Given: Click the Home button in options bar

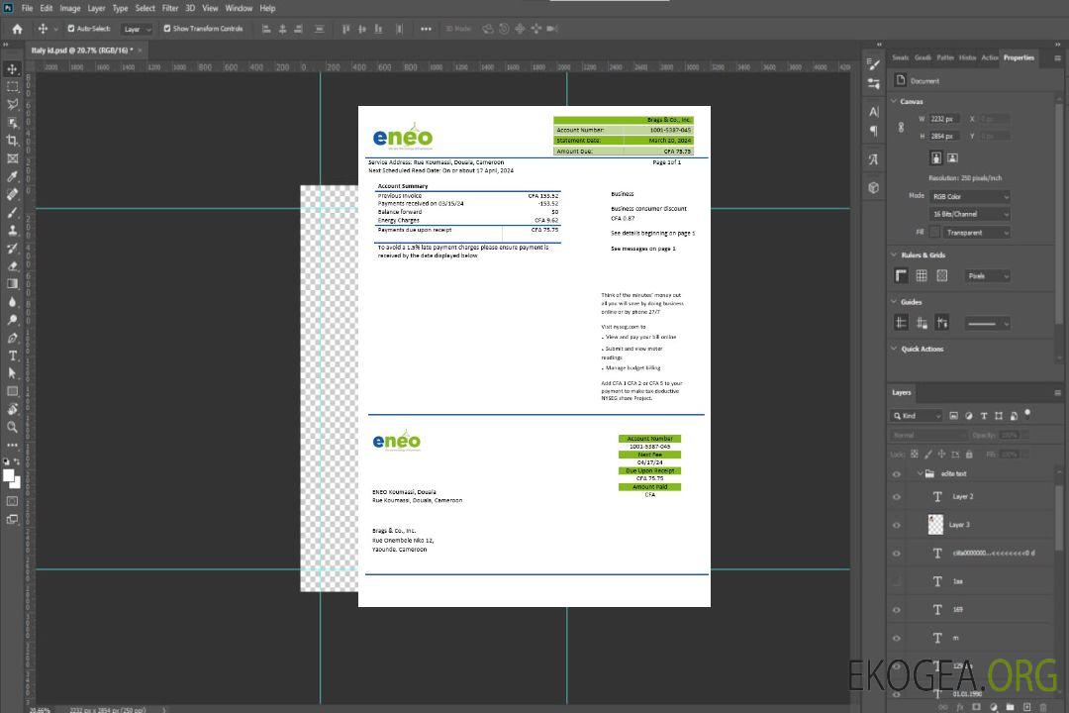Looking at the screenshot, I should 17,29.
